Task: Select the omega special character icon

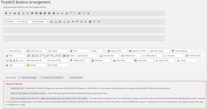Action: 68,22
